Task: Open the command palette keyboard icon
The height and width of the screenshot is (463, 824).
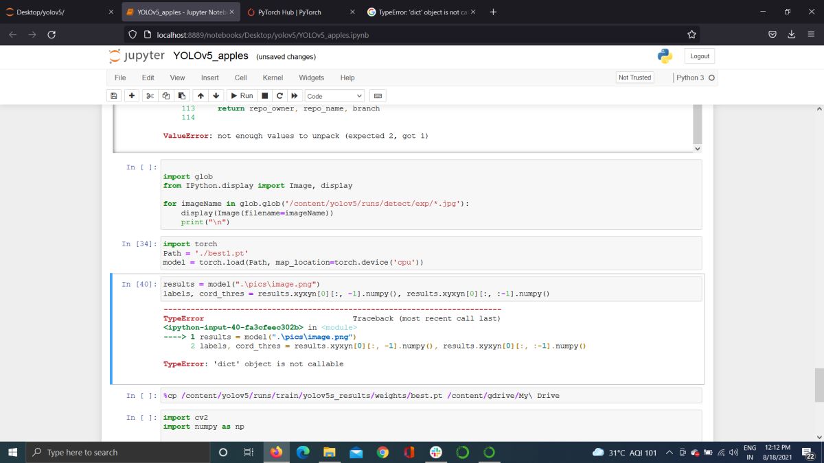Action: (x=378, y=96)
